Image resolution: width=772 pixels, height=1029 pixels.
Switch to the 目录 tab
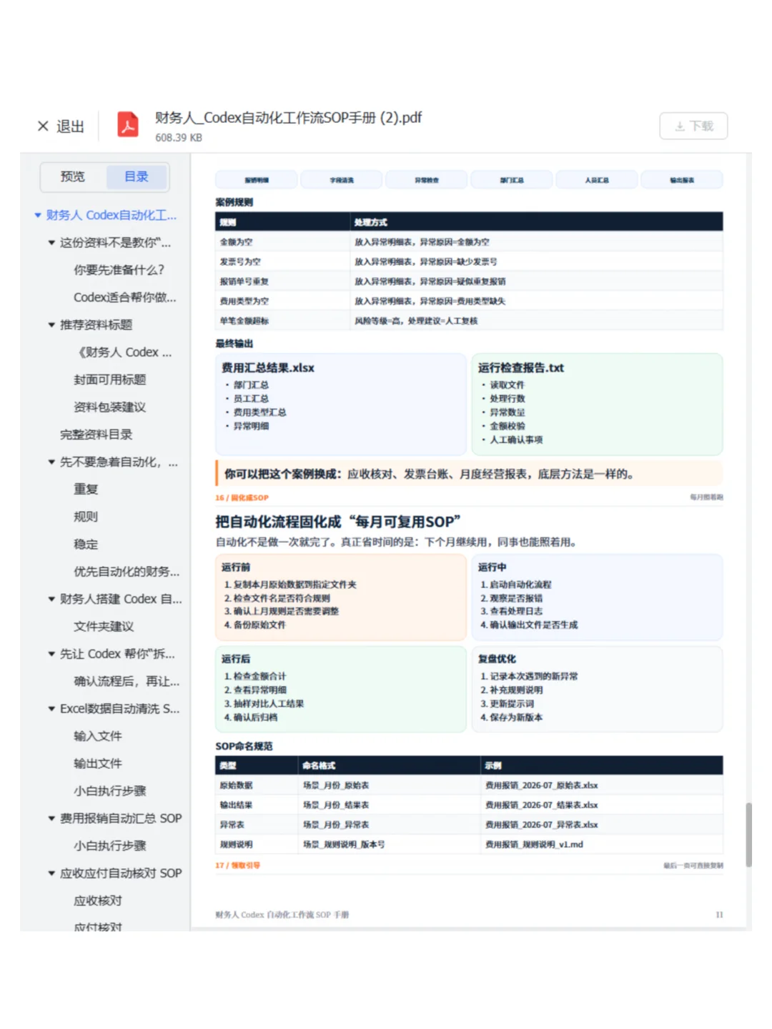pos(137,177)
